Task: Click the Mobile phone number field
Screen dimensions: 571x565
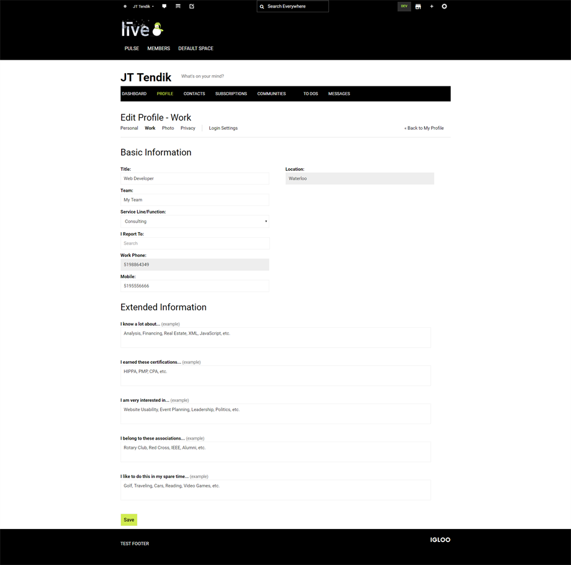Action: click(195, 286)
